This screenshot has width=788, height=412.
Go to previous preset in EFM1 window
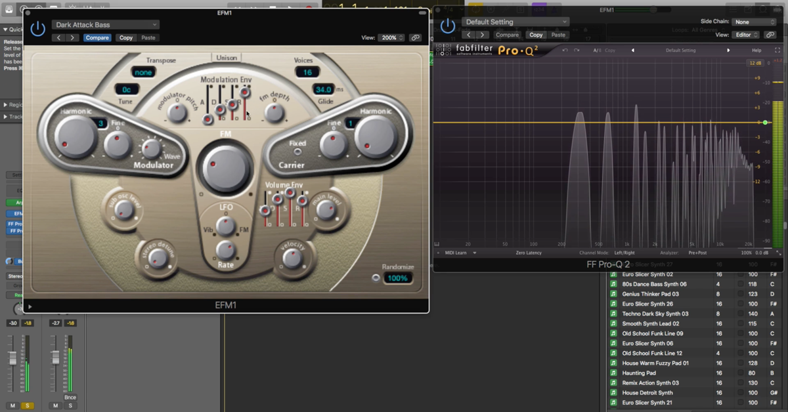[x=59, y=38]
